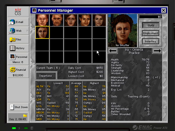Image resolution: width=175 pixels, height=131 pixels.
Task: Click the LVL row label
Action: [x=39, y=106]
